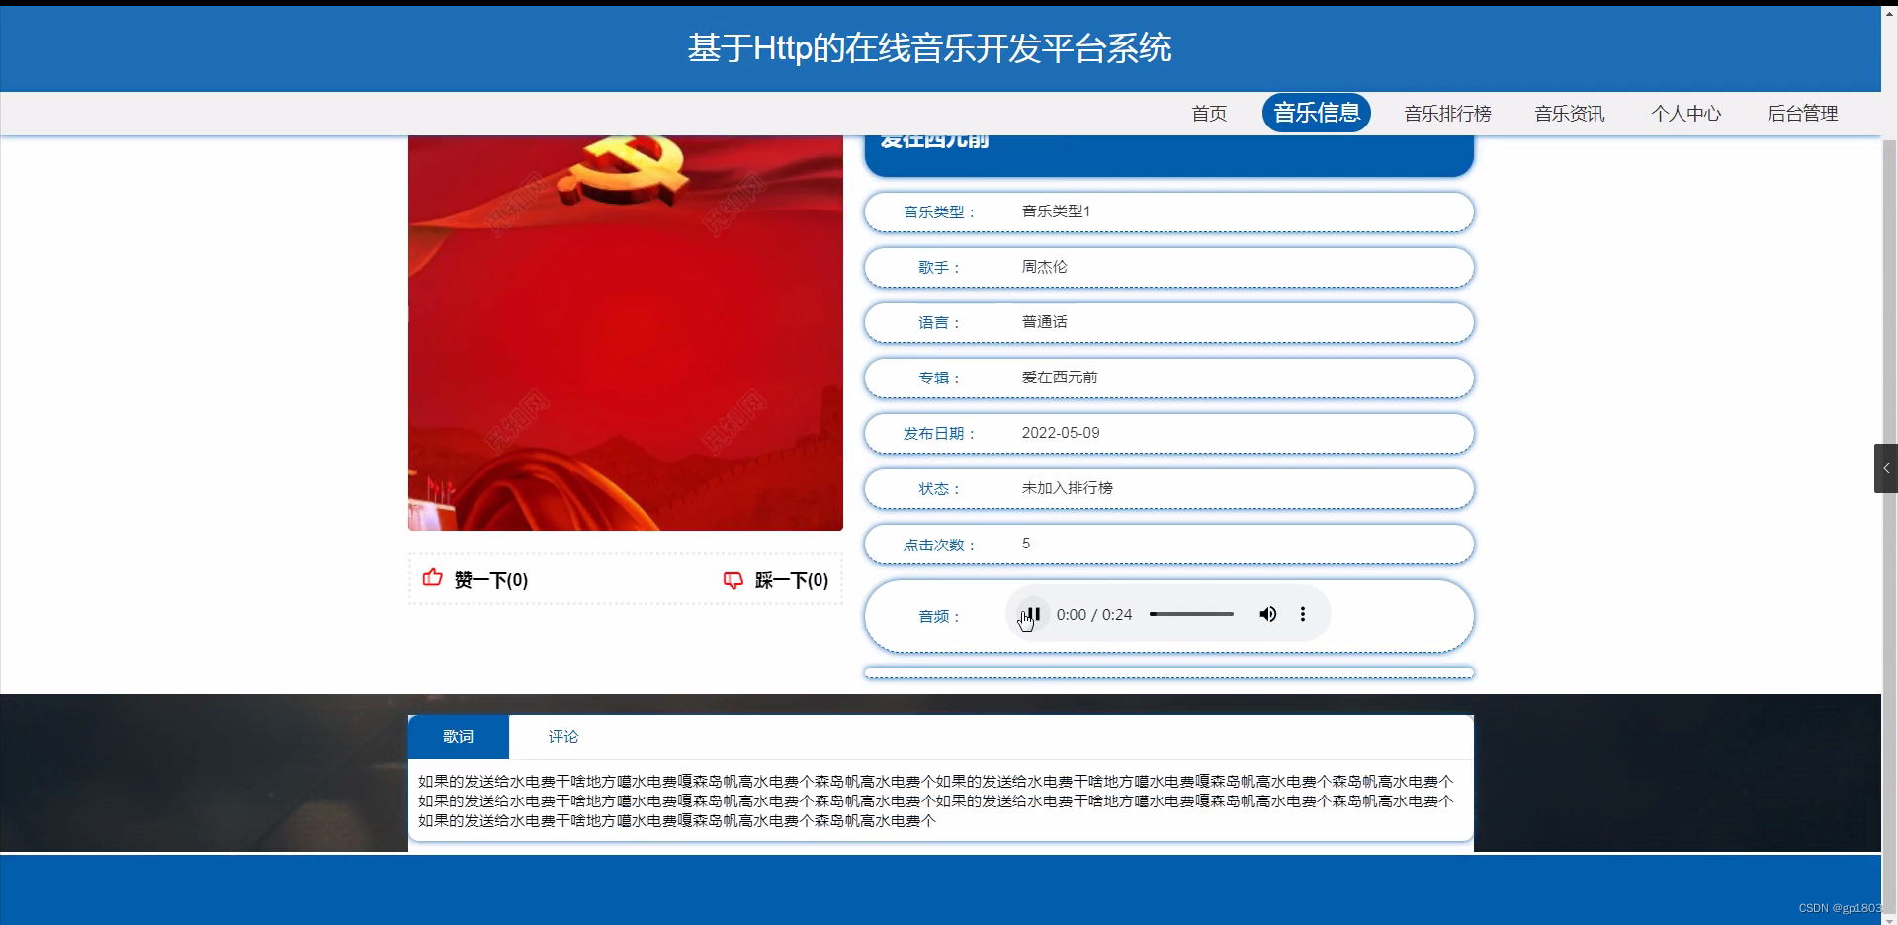This screenshot has height=925, width=1898.
Task: Click 踩一下(0) button
Action: tap(777, 580)
